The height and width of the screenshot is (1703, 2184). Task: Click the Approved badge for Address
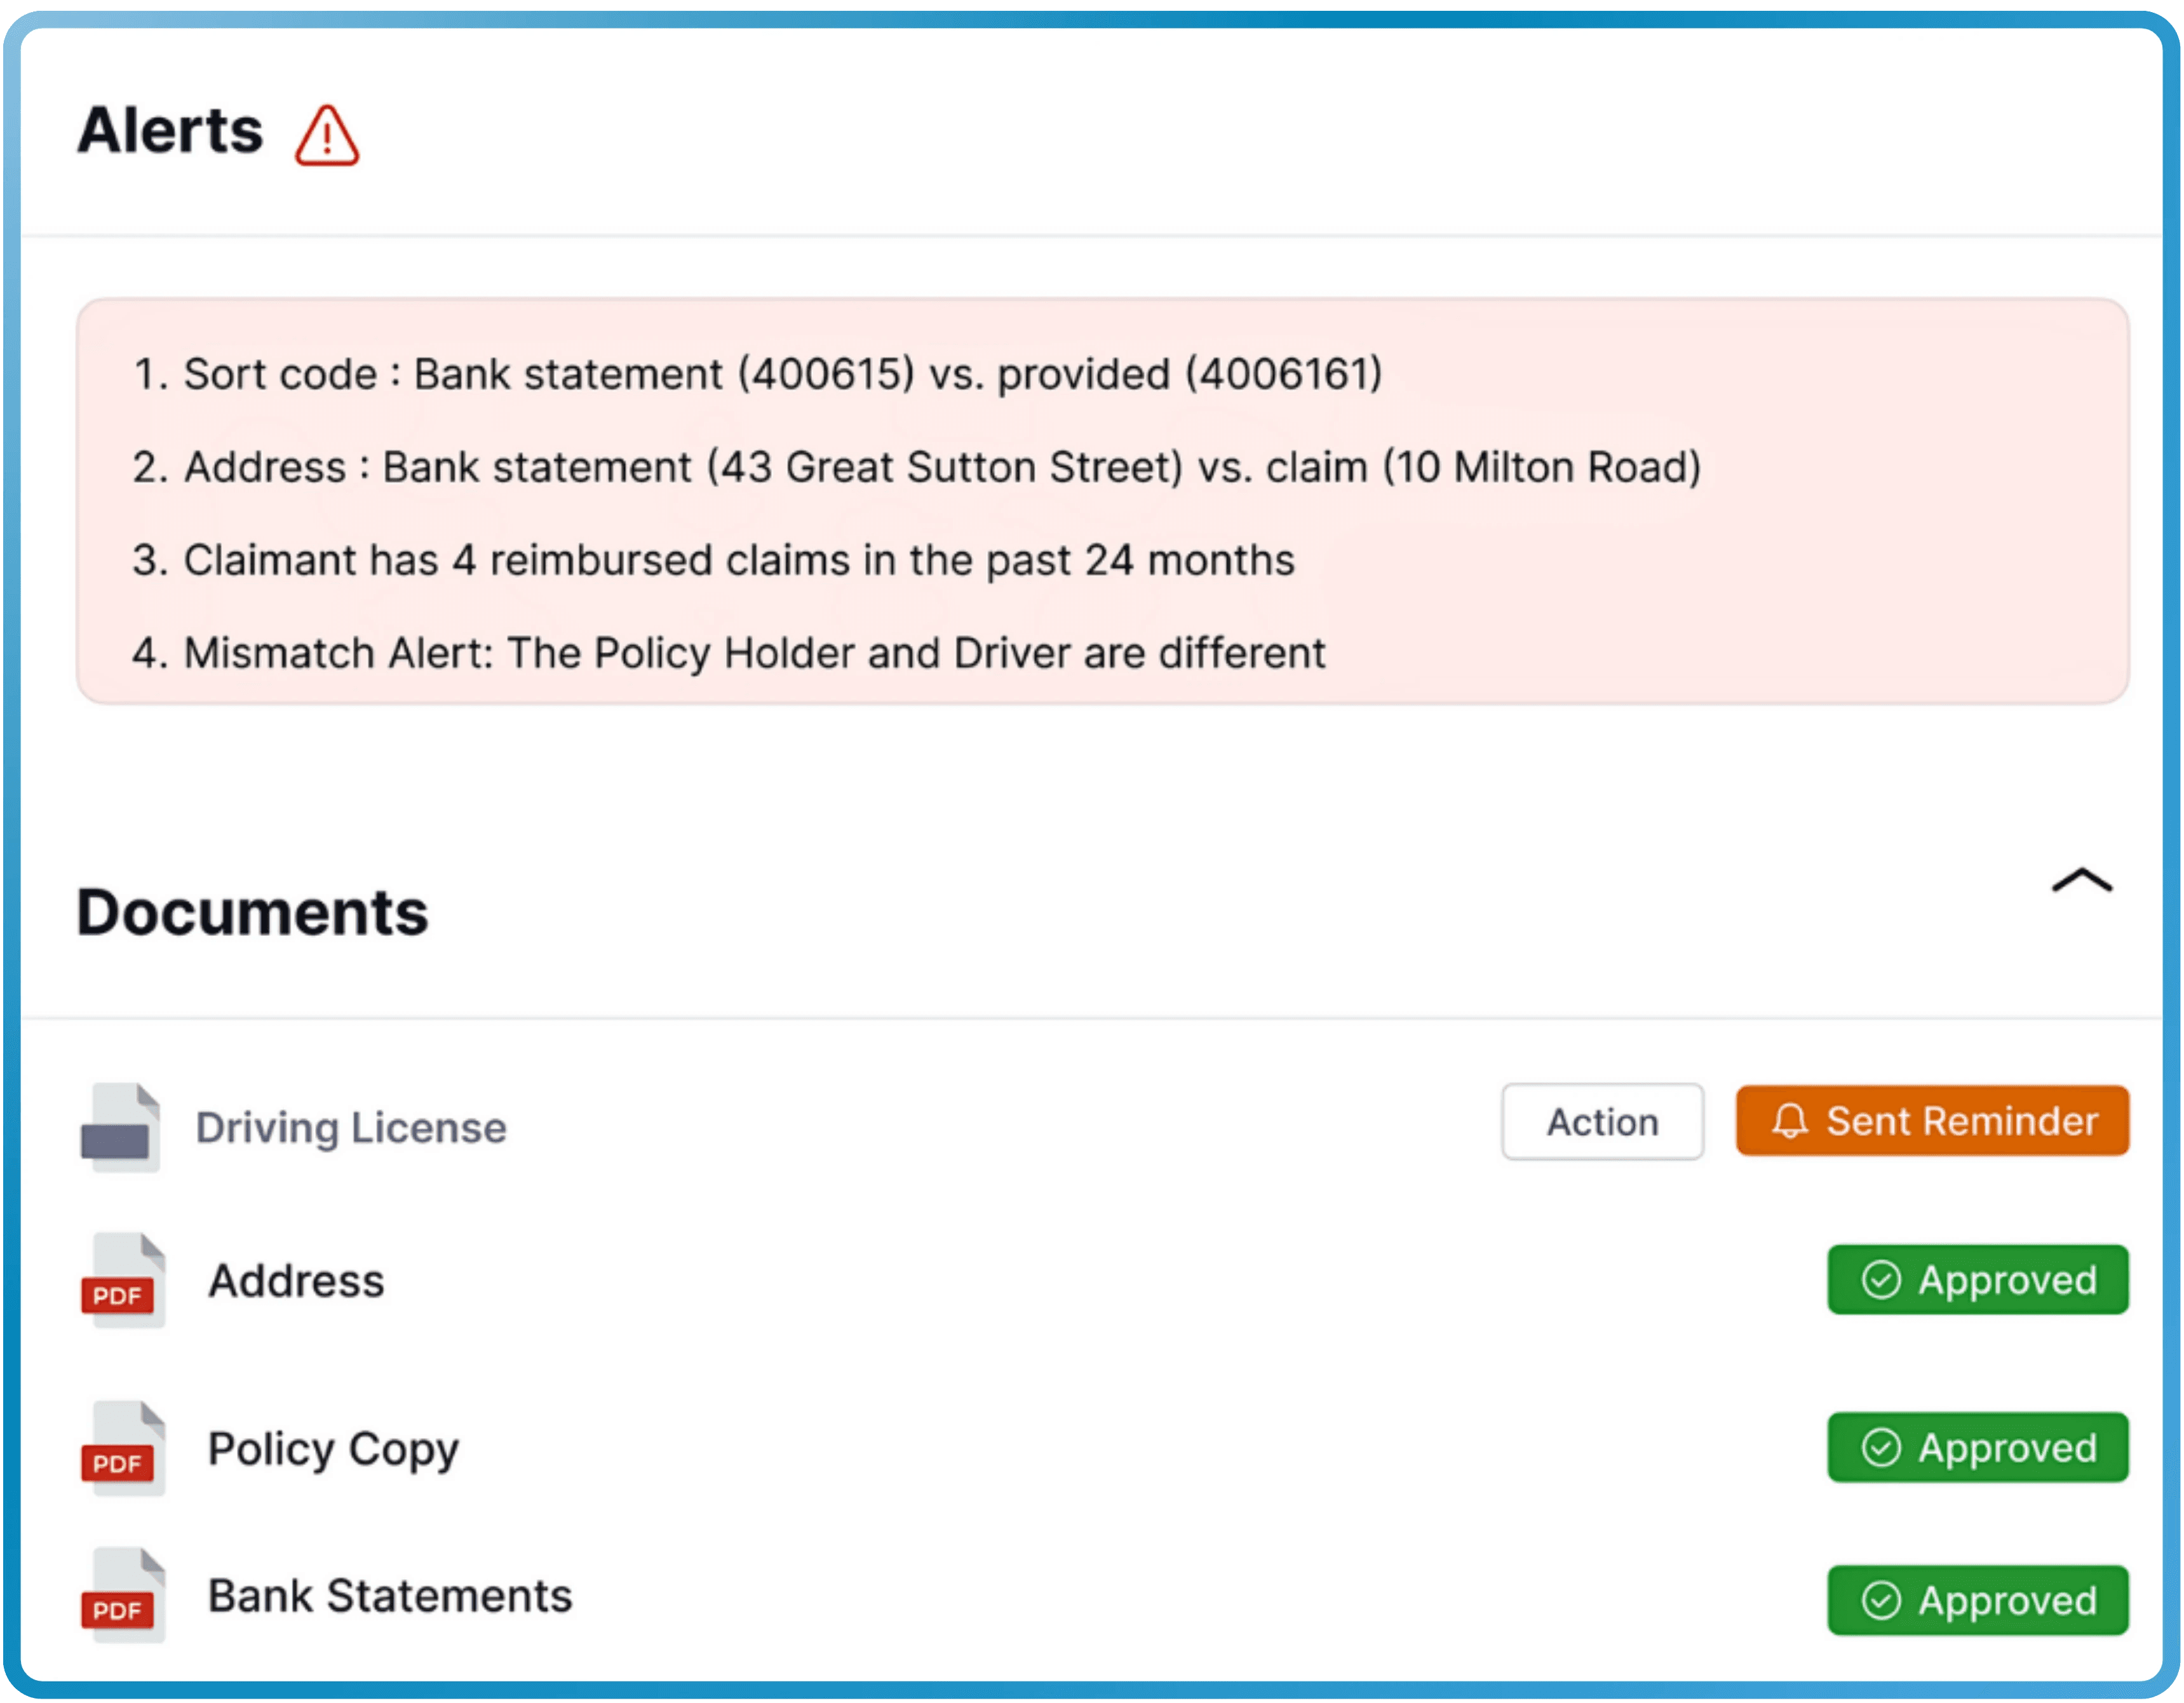(1978, 1279)
